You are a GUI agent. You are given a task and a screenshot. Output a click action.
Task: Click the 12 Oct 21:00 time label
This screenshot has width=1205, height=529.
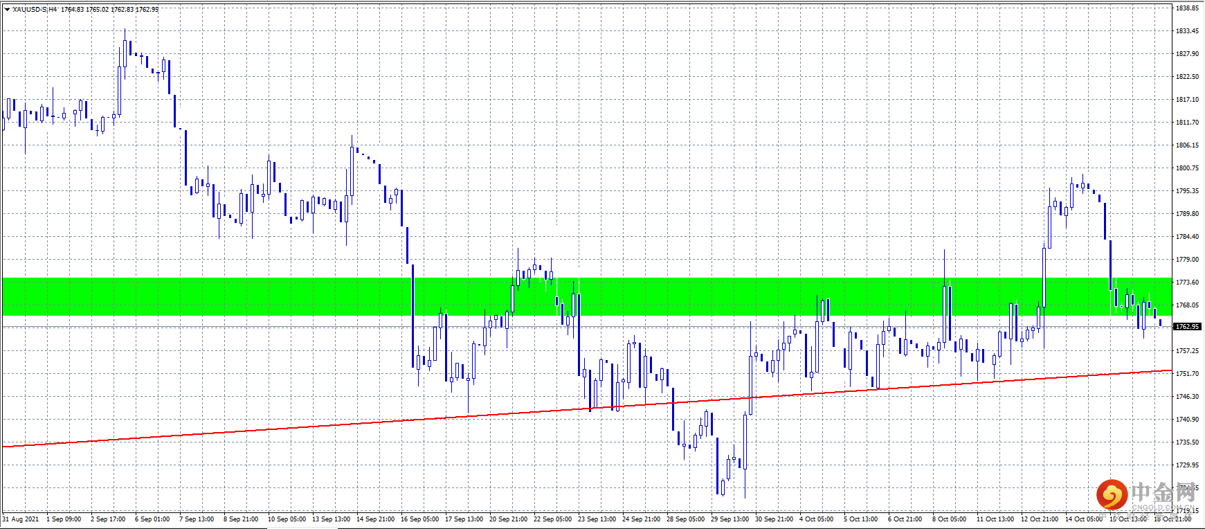(x=1040, y=519)
